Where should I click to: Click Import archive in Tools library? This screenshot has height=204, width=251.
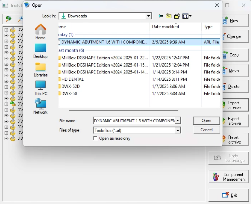pos(236,105)
